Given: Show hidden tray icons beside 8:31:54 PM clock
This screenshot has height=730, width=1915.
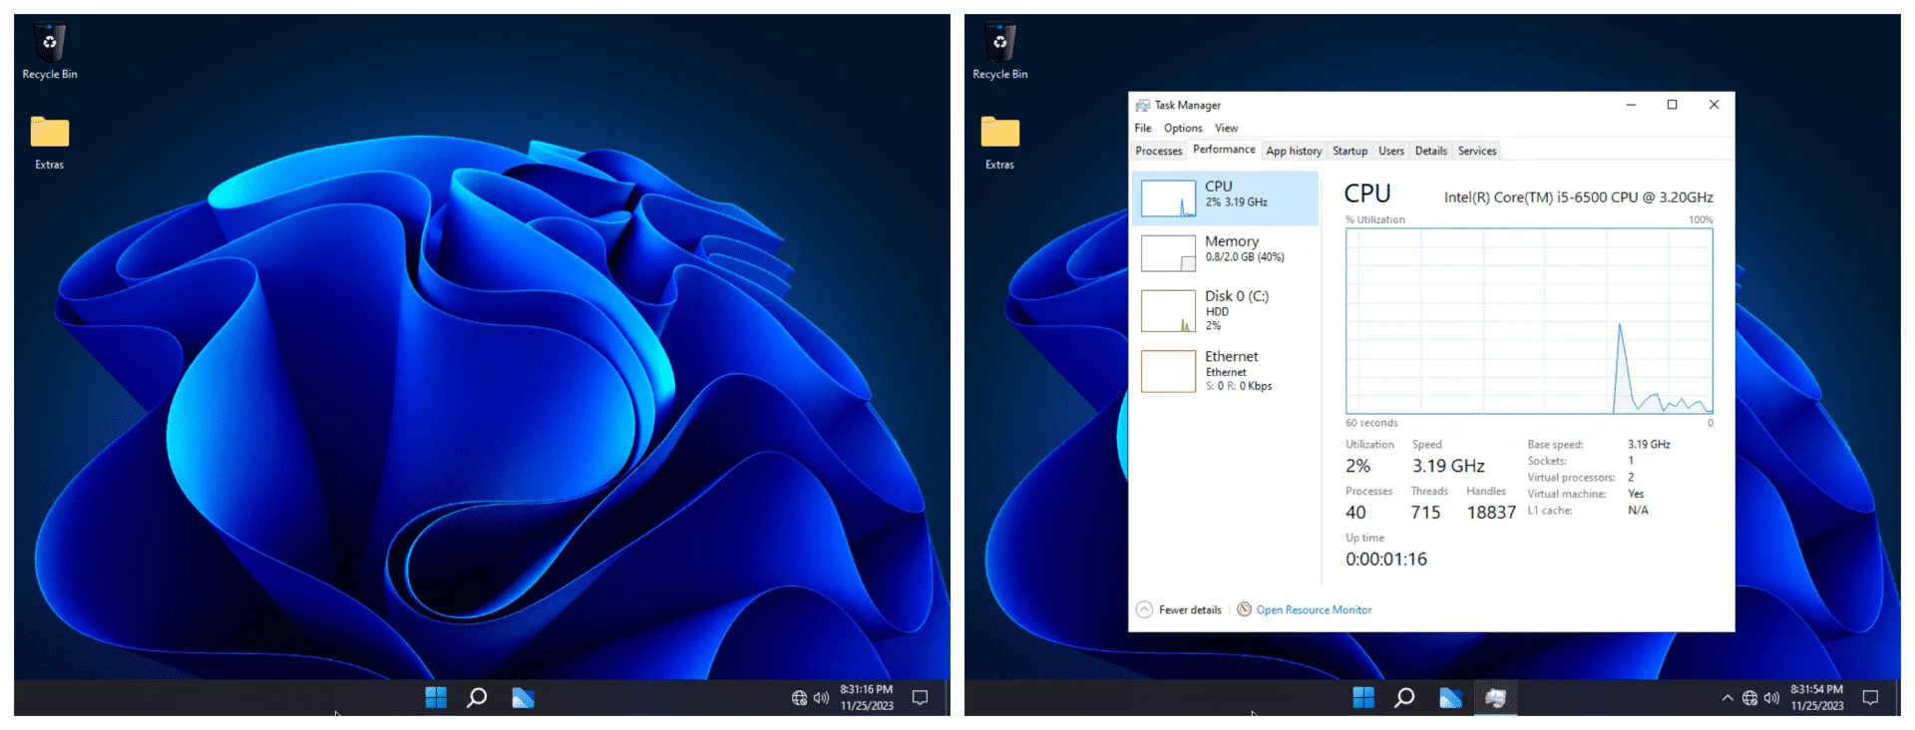Looking at the screenshot, I should pos(1727,698).
